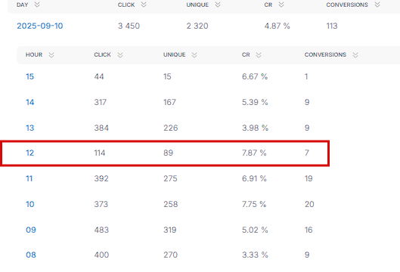Open hour 14 row link

tap(29, 102)
